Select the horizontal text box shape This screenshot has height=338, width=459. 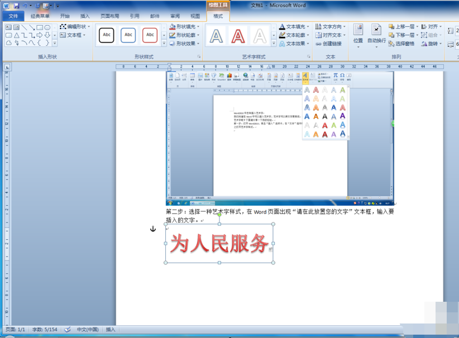click(x=9, y=27)
